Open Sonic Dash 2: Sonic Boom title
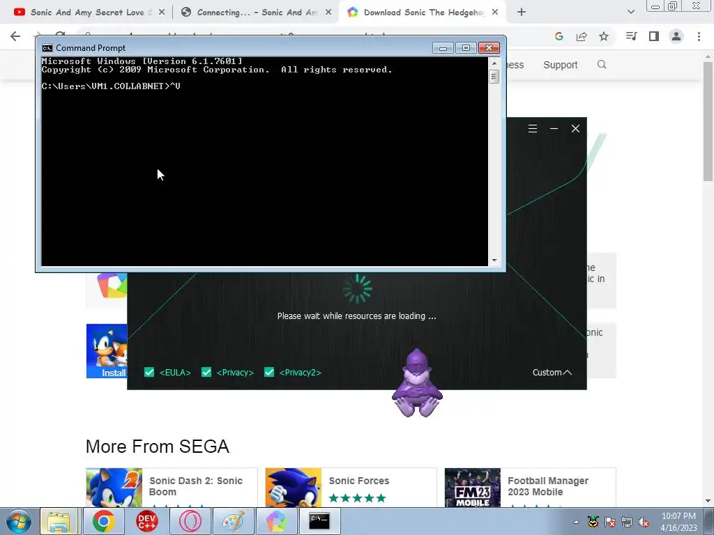This screenshot has height=535, width=714. click(196, 486)
